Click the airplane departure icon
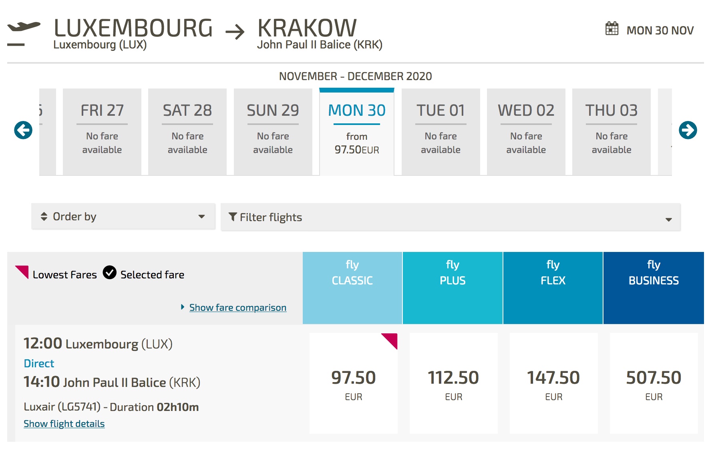 pyautogui.click(x=24, y=34)
